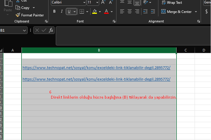
Task: Set Middle Align vertical alignment
Action: pos(130,2)
